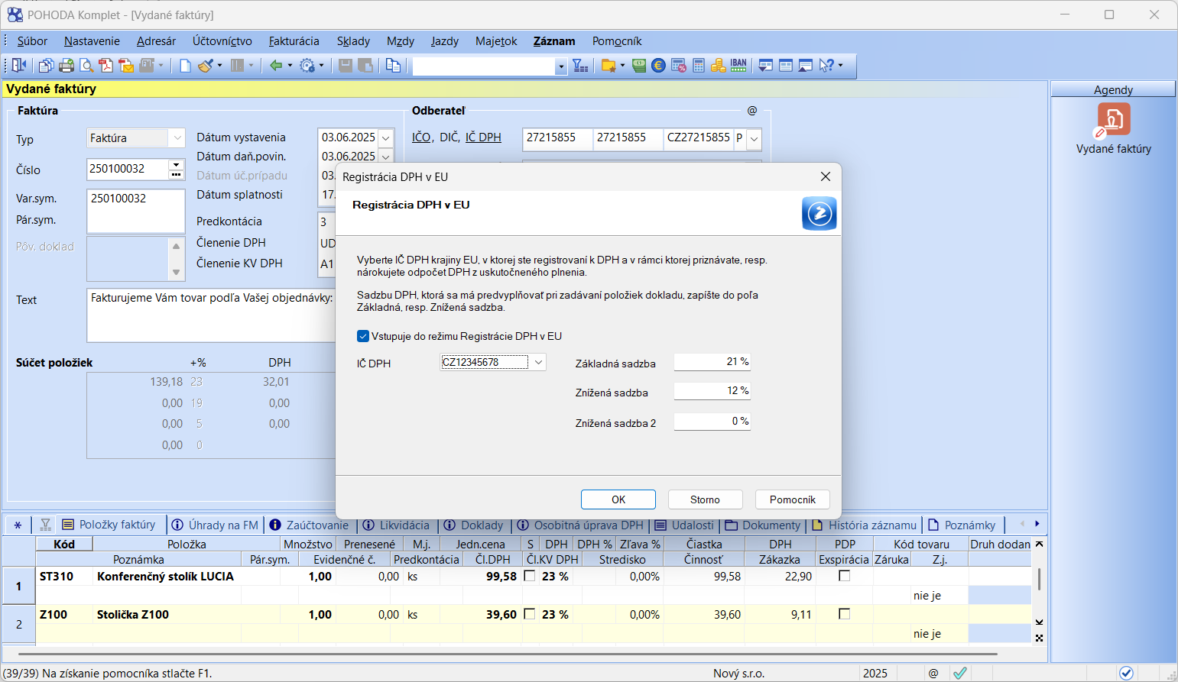Switch to the História záznamu tab
The width and height of the screenshot is (1178, 682).
864,525
